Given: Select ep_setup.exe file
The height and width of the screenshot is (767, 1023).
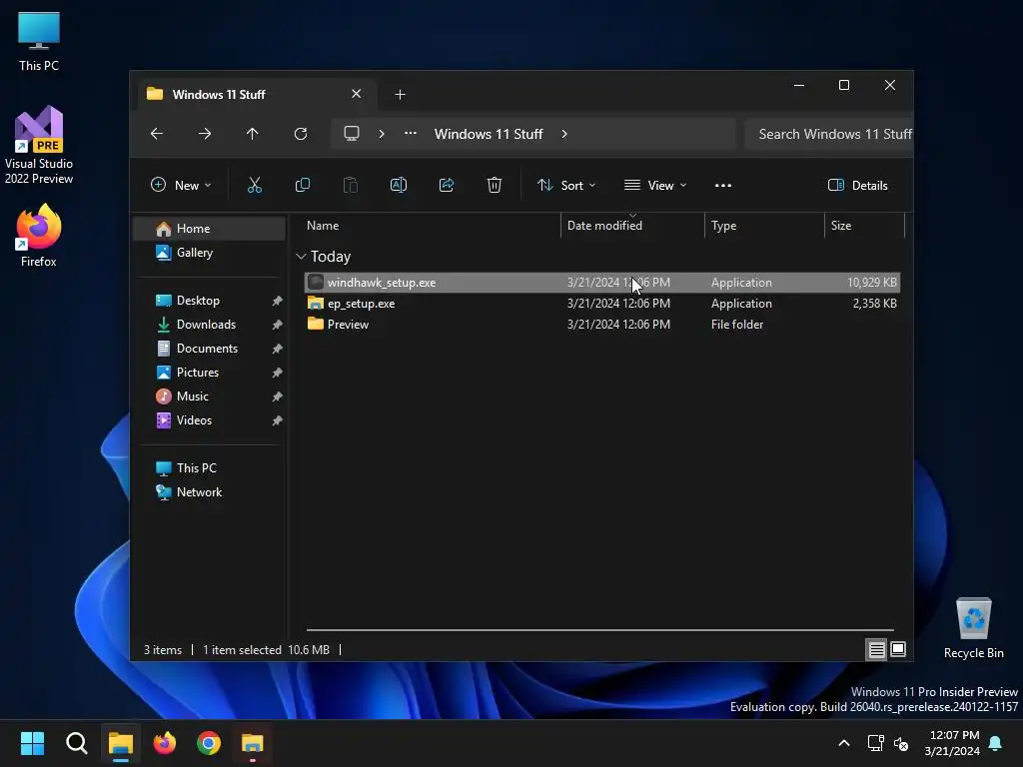Looking at the screenshot, I should point(602,304).
